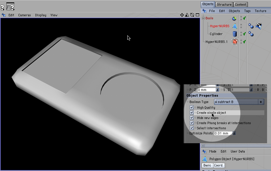Open the Tags menu
This screenshot has width=271, height=171.
tap(247, 11)
